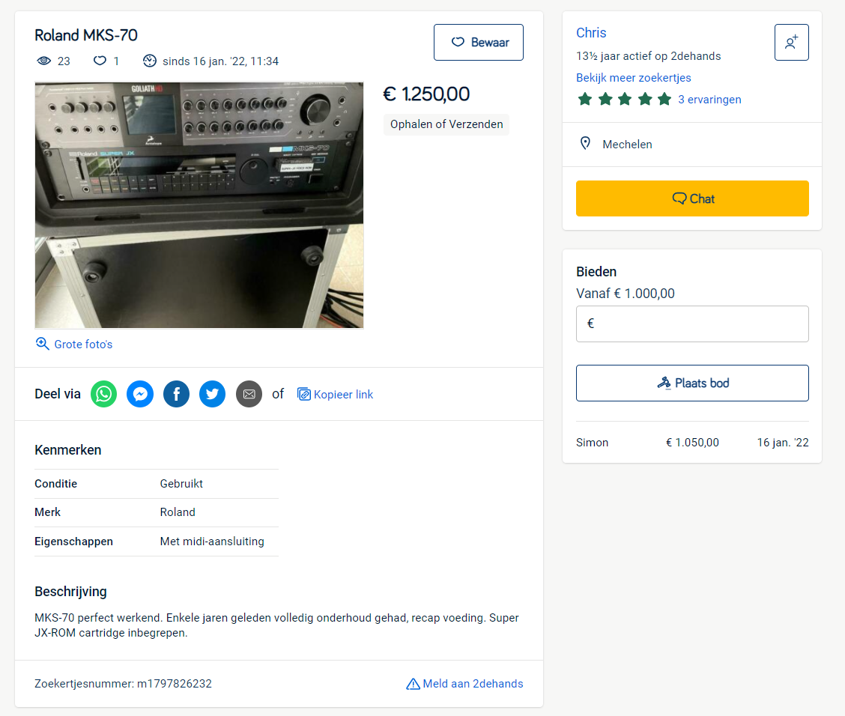Open seller profile Chris
845x716 pixels.
point(591,33)
